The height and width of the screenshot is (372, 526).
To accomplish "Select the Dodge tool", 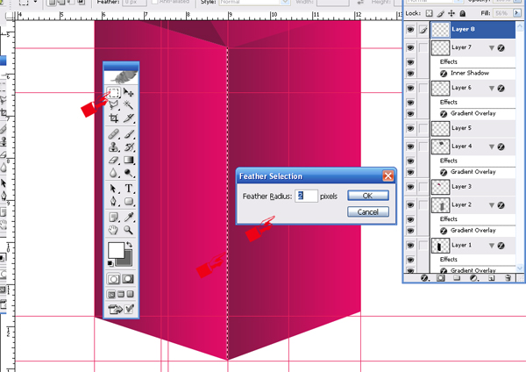I will point(129,173).
